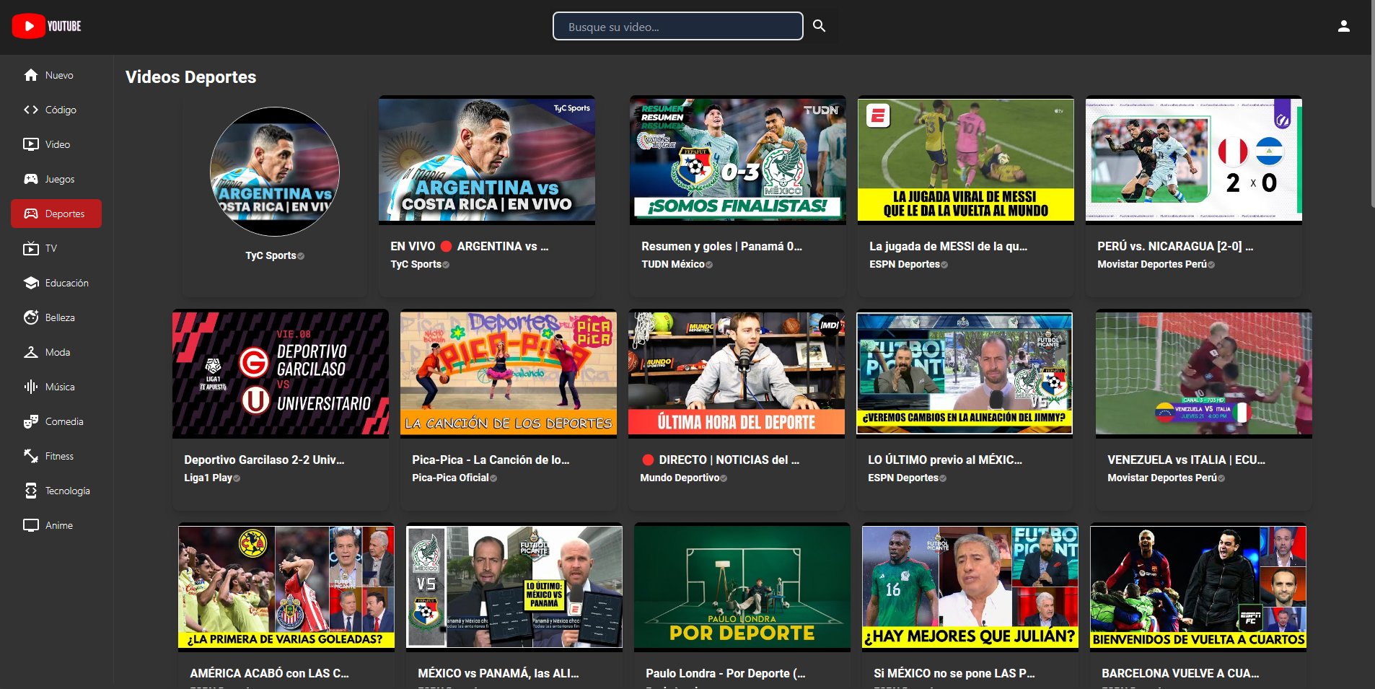Click the Belleza face icon
The image size is (1375, 689).
[x=31, y=317]
